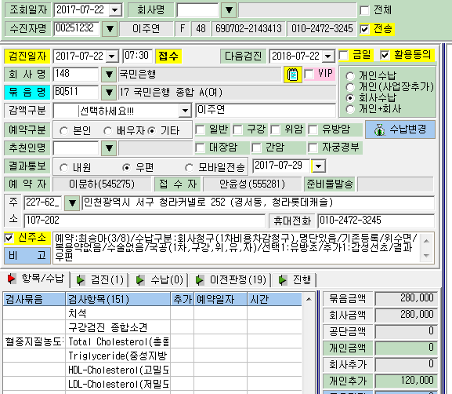Click the yellow notepad memo icon
452x394 pixels.
(293, 75)
